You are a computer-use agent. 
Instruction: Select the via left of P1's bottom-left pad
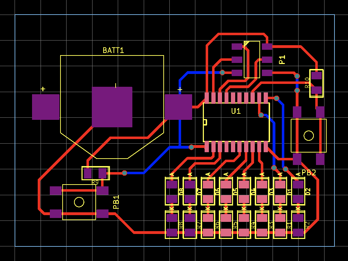click(222, 73)
